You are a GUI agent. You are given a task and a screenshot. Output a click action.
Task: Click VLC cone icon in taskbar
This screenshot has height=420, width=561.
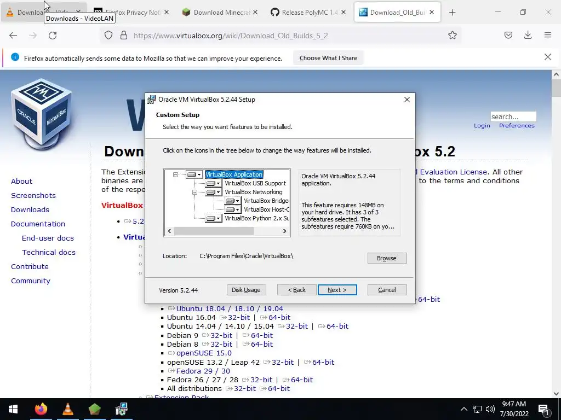pos(67,409)
